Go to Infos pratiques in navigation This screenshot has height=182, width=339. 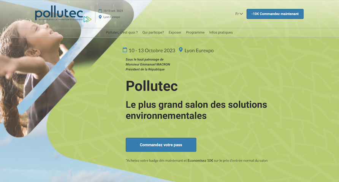(221, 32)
